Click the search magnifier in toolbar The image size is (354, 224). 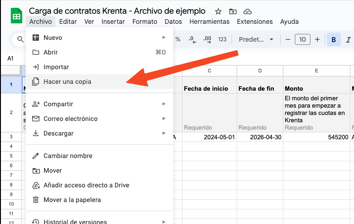click(x=20, y=39)
